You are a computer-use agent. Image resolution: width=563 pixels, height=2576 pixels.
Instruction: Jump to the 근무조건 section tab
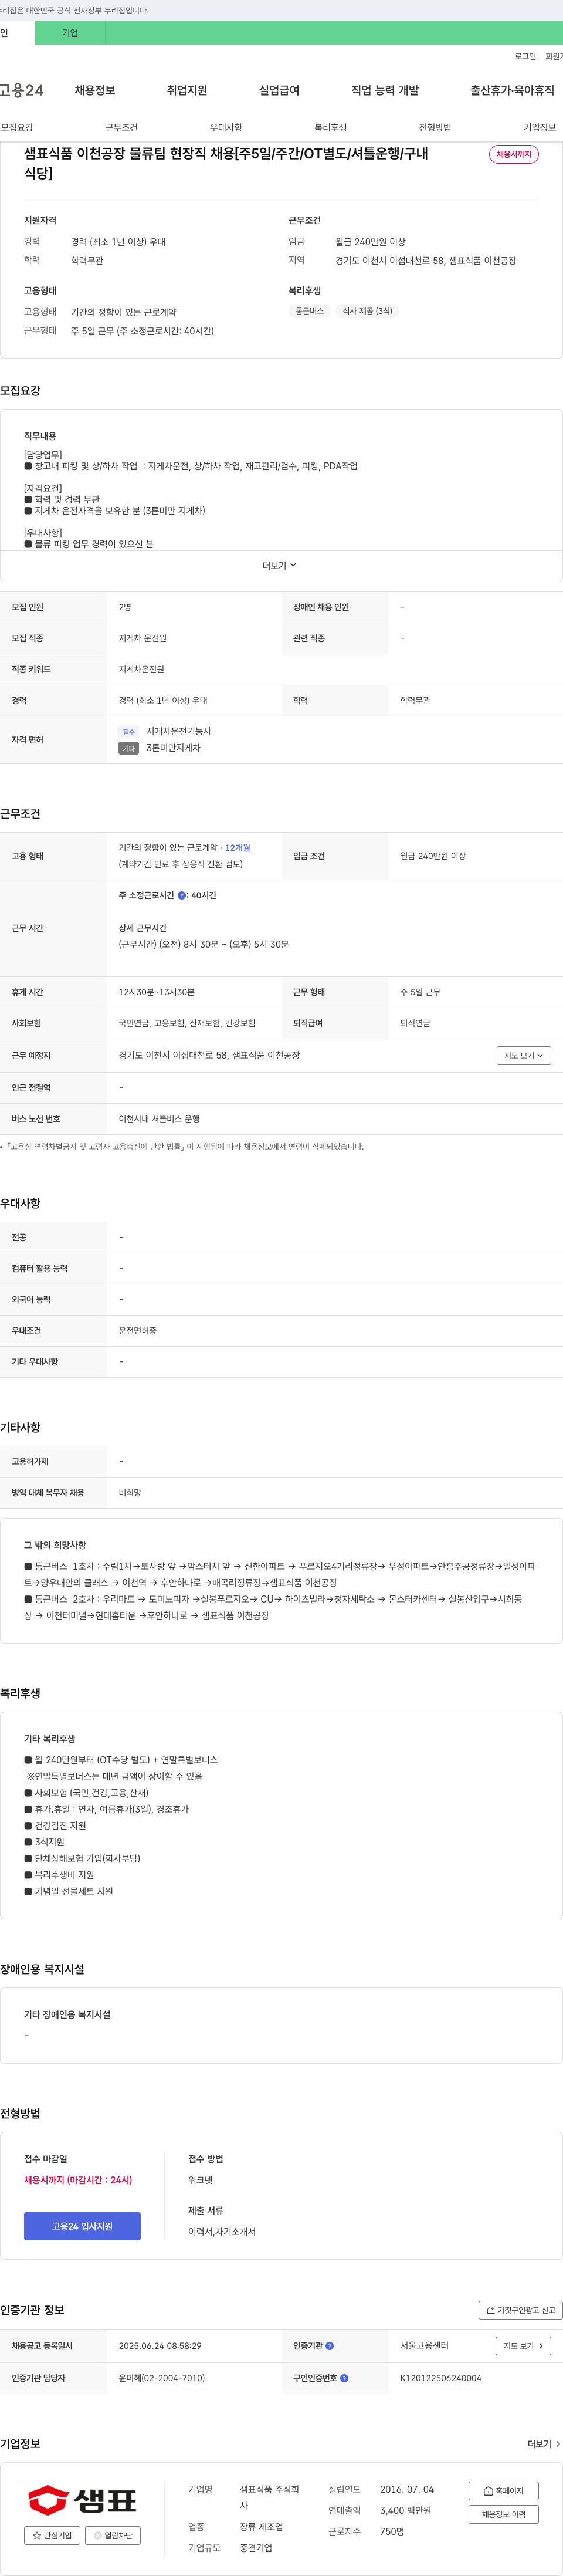click(x=121, y=128)
